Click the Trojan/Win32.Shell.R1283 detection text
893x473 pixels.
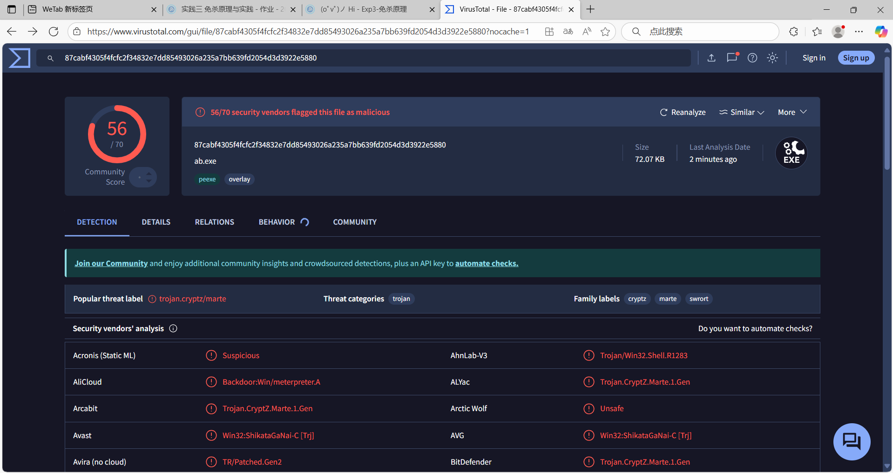click(643, 355)
